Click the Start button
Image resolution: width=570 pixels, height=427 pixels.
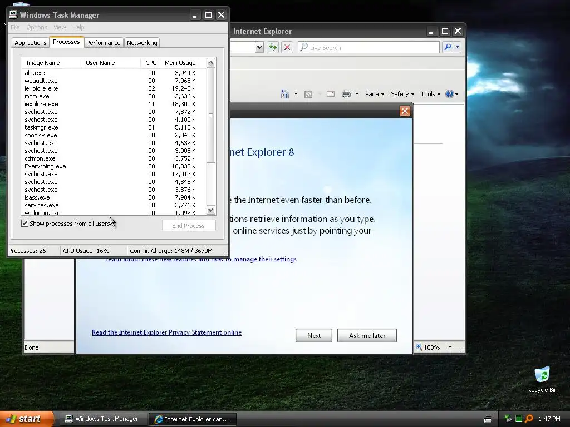click(x=27, y=419)
